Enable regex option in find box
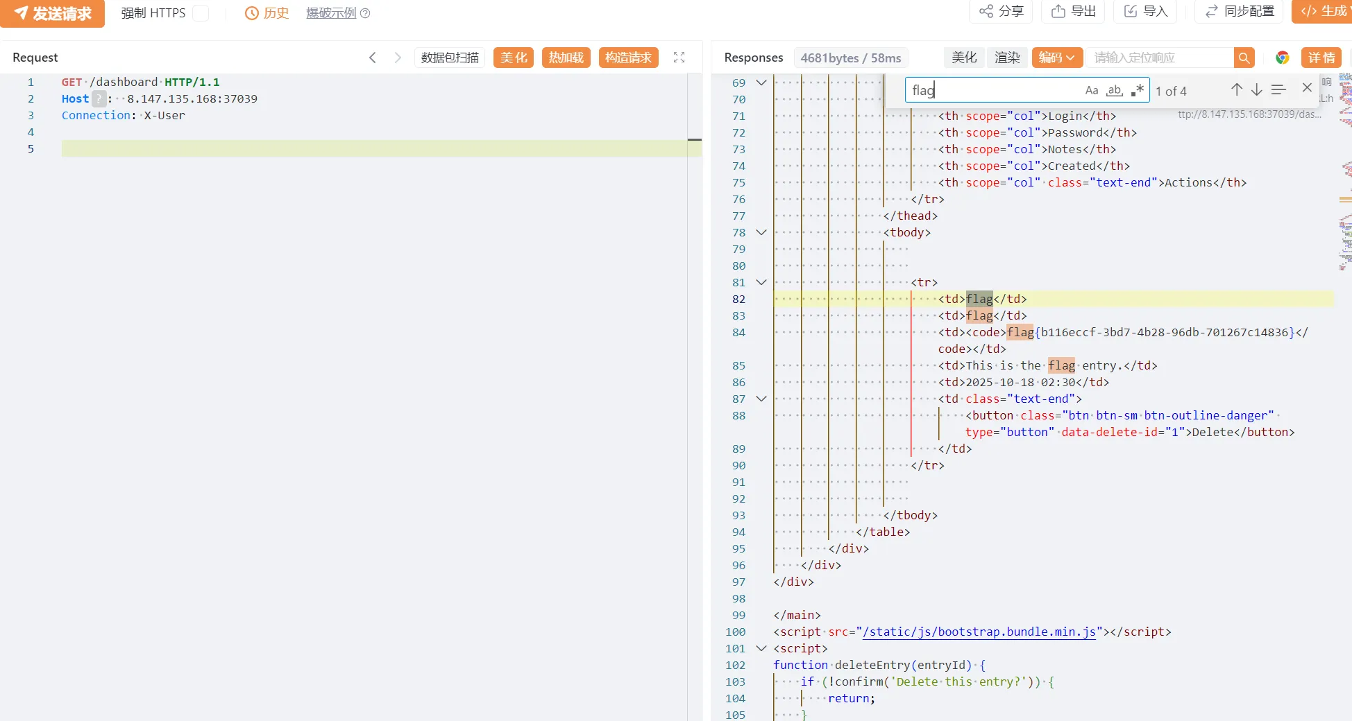This screenshot has width=1352, height=721. click(1137, 90)
